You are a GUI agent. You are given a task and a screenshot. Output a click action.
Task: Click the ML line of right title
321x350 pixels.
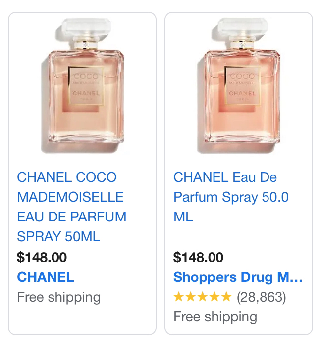183,217
